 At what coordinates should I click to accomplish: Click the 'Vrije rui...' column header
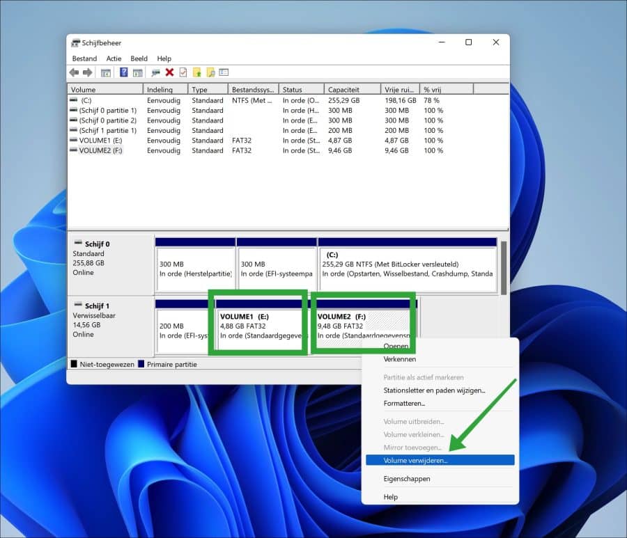[x=400, y=90]
